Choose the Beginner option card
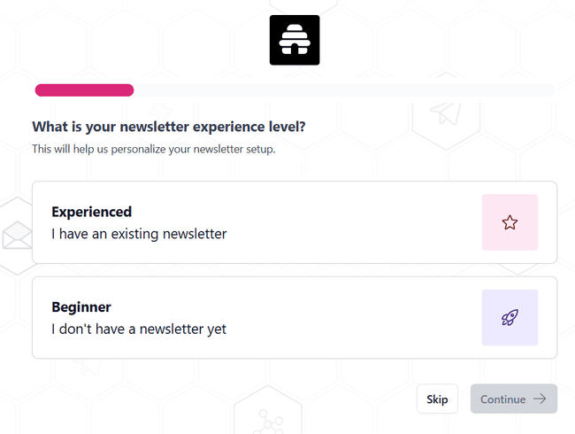575x434 pixels. 265,317
